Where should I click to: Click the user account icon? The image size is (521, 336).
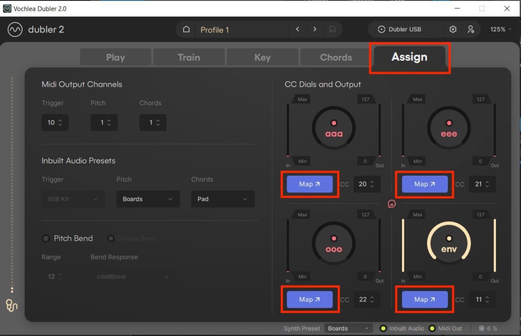[x=471, y=29]
